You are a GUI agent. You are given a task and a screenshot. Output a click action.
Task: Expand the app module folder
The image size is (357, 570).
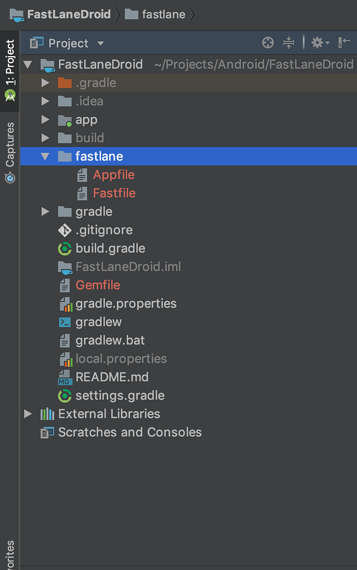point(45,119)
